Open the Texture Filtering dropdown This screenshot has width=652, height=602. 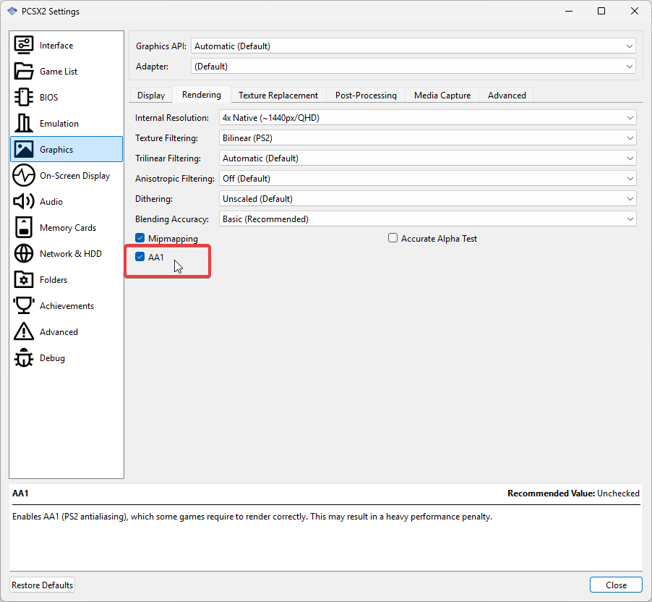427,137
